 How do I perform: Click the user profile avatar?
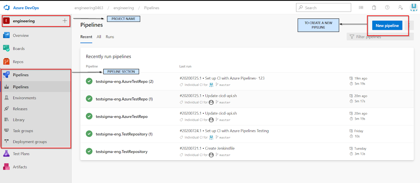[414, 7]
